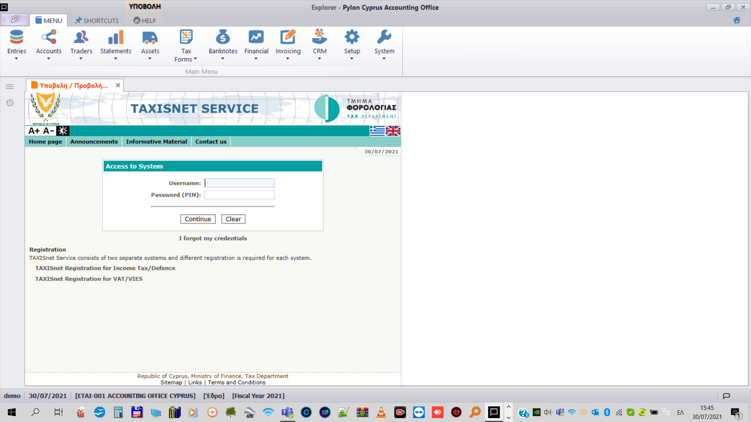Switch to the SHORTCUTS ribbon tab
This screenshot has height=422, width=751.
click(97, 20)
